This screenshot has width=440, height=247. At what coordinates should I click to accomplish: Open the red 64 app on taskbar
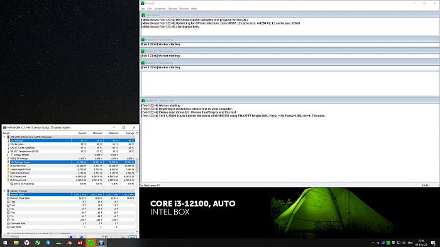[x=80, y=243]
